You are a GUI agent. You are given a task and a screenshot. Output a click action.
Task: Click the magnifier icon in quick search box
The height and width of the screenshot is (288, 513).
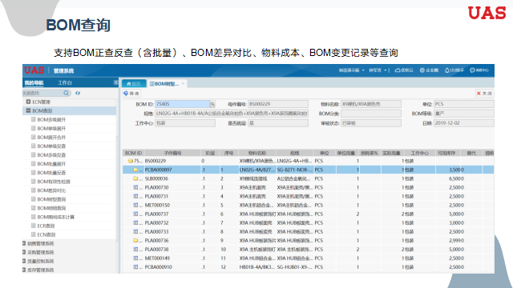[66, 93]
